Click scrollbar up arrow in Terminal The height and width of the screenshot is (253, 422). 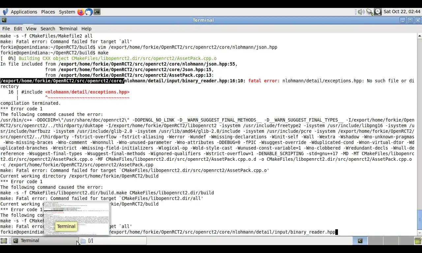coord(419,36)
